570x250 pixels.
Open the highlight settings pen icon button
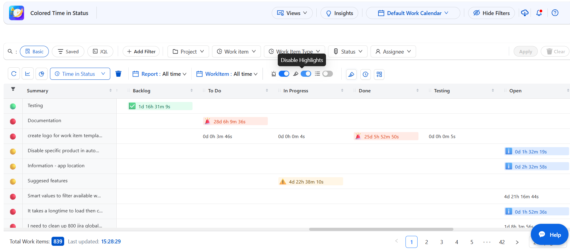pos(351,74)
